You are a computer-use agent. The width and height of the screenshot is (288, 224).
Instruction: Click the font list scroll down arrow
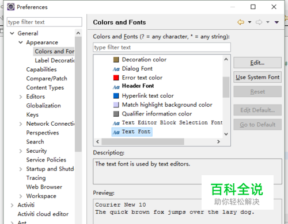pos(226,134)
